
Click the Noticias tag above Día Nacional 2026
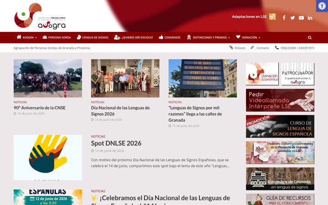[x=97, y=102]
